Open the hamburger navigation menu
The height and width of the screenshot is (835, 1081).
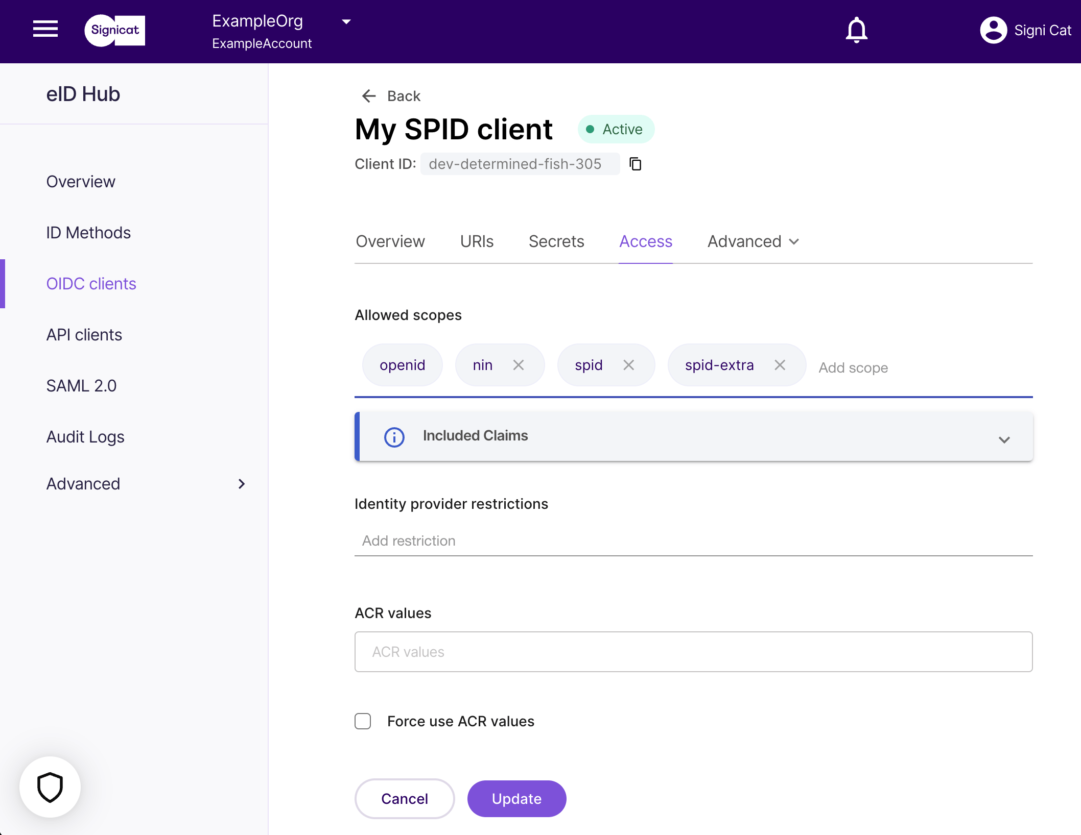pos(45,29)
